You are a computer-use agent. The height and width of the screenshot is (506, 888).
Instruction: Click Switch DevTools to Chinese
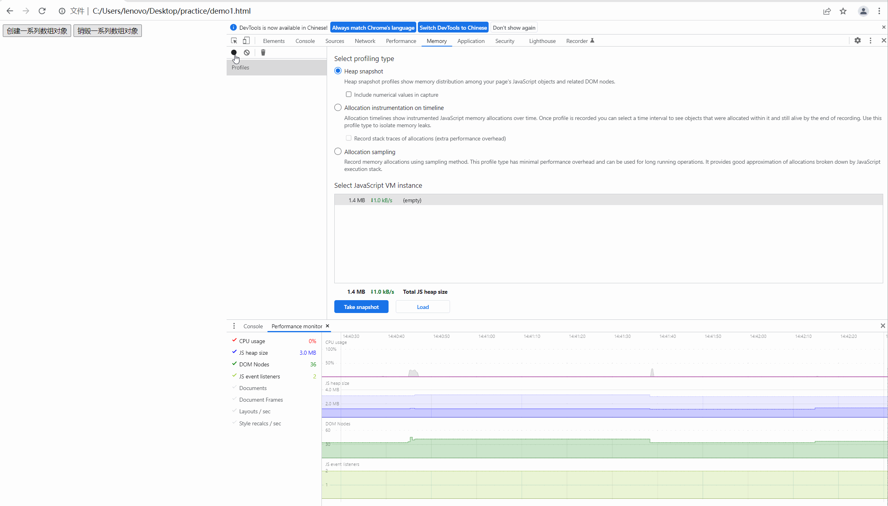pyautogui.click(x=453, y=28)
